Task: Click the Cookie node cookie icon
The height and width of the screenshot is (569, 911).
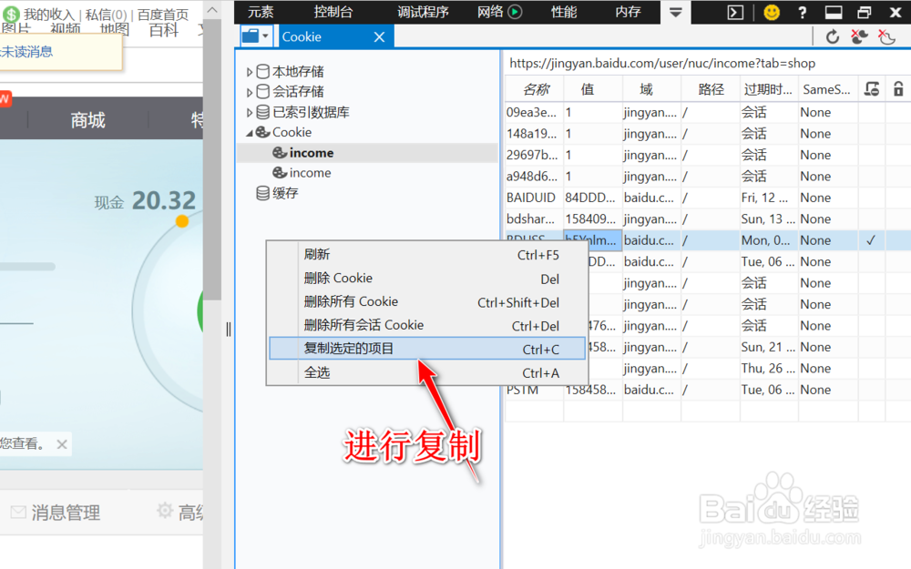Action: click(x=262, y=132)
